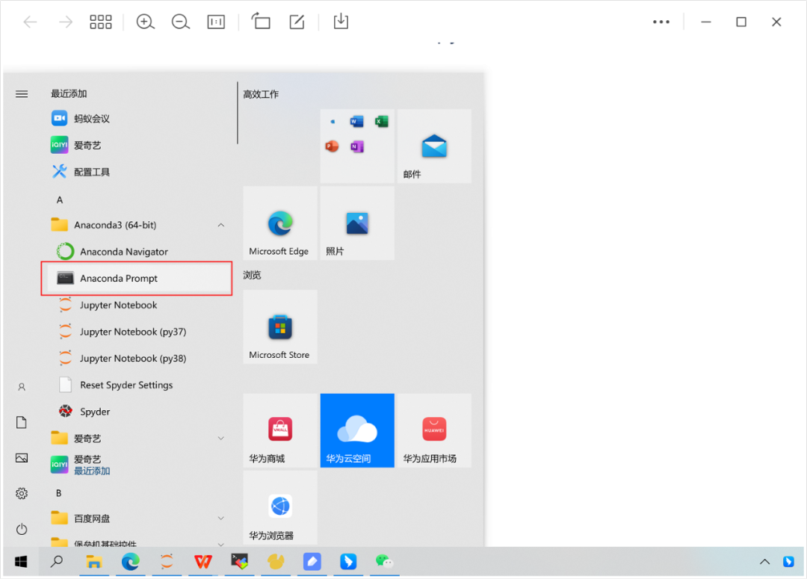
Task: Show hidden tray icons chevron
Action: pyautogui.click(x=765, y=562)
